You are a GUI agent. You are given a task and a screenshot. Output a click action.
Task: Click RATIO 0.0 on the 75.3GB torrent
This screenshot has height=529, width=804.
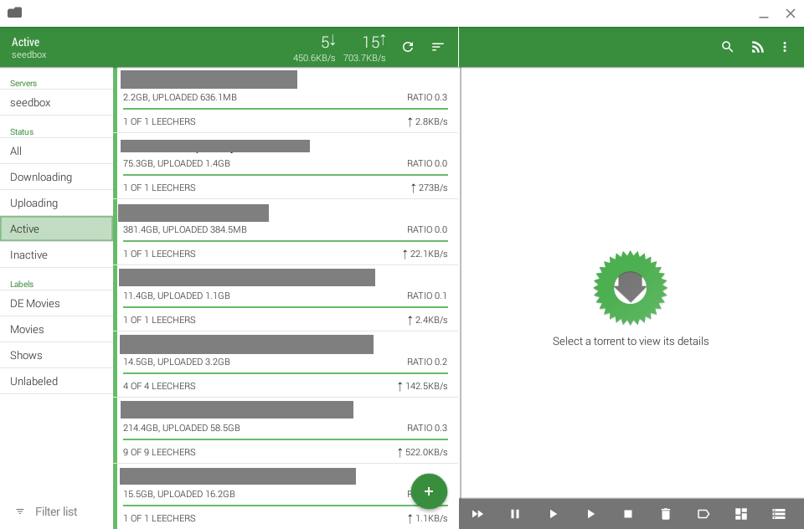tap(427, 163)
